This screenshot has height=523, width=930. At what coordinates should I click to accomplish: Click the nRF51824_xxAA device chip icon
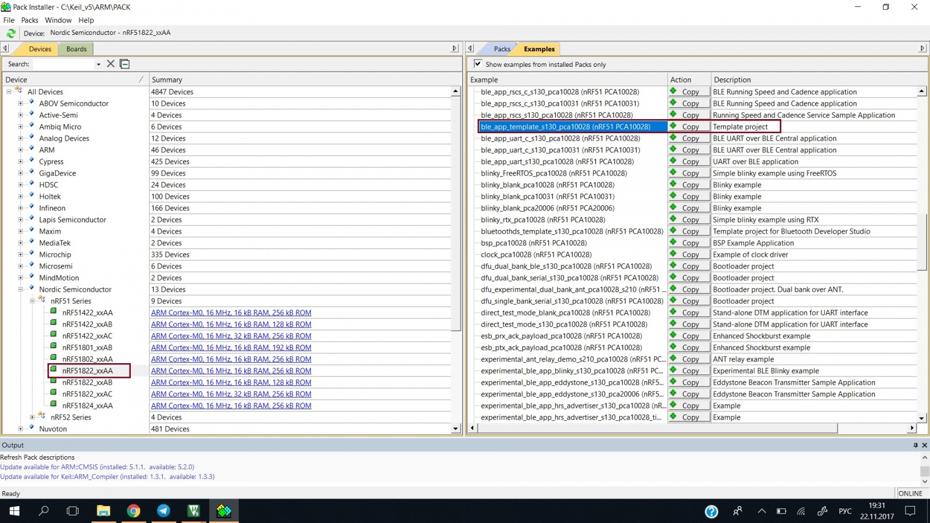[53, 404]
